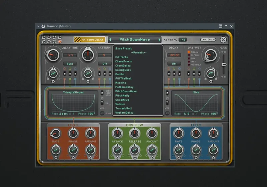Expand arrow below Delay Time modulation knob
Screen dimensions: 267x187
point(53,81)
